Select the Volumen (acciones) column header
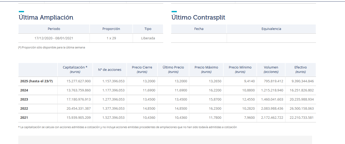Viewport: 345px width, 144px height. pos(271,70)
